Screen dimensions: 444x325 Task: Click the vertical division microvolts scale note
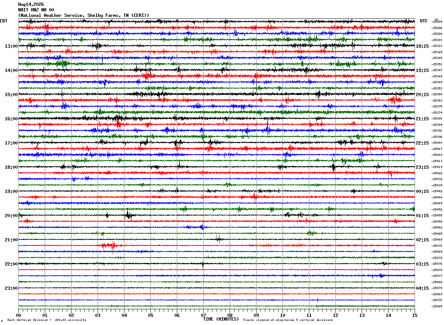click(47, 320)
